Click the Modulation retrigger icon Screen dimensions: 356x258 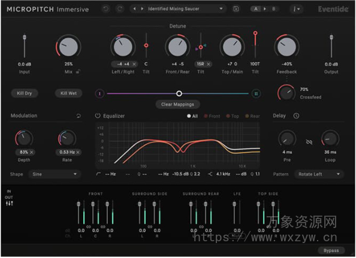tap(79, 116)
